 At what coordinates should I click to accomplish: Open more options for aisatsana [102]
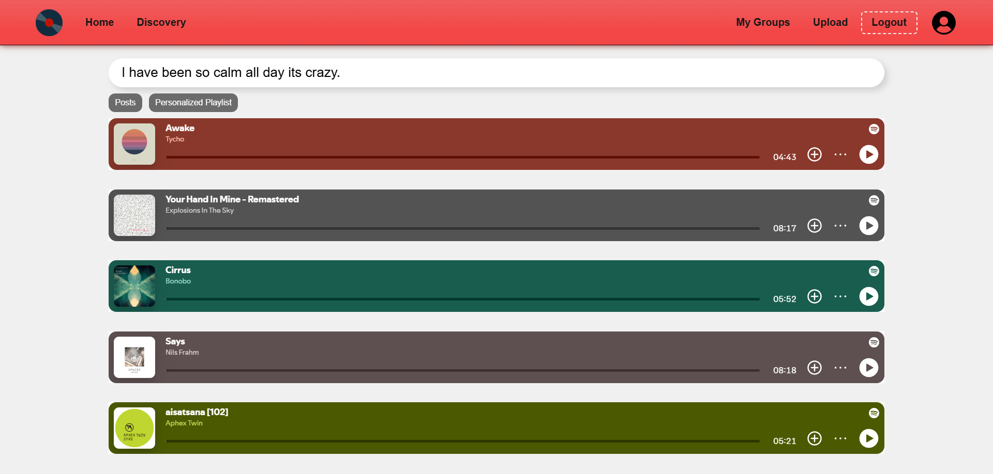coord(840,438)
